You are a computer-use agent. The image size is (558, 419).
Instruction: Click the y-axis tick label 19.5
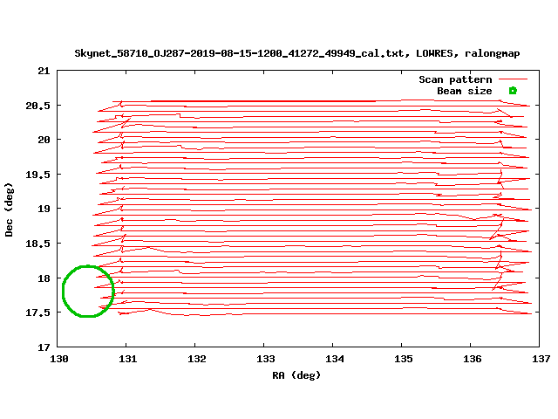tap(38, 175)
